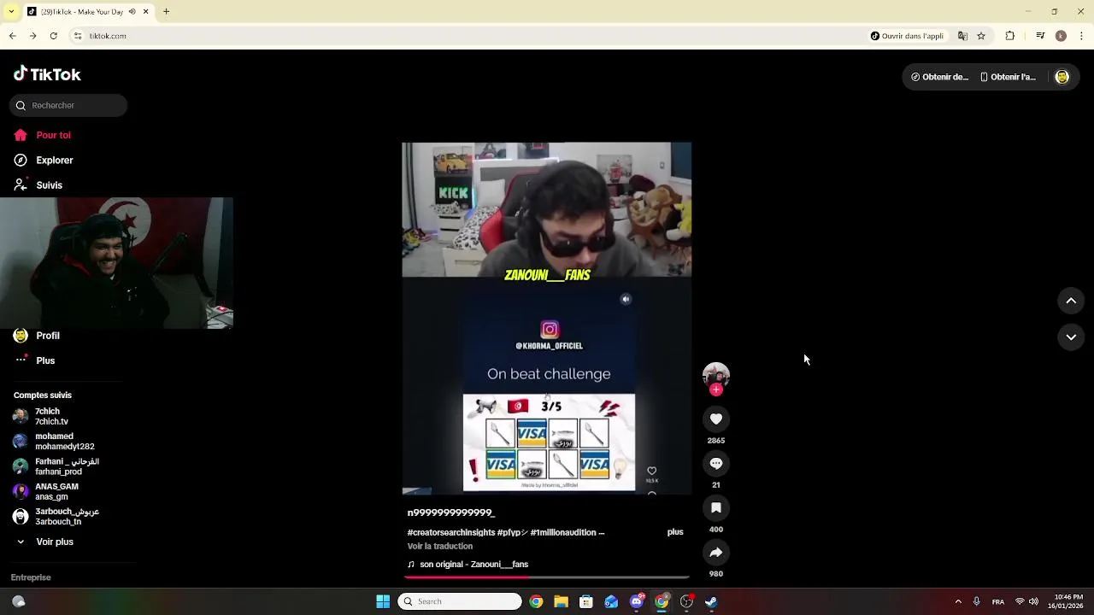The height and width of the screenshot is (615, 1094).
Task: Open followed account mohamedyt282
Action: (54, 442)
